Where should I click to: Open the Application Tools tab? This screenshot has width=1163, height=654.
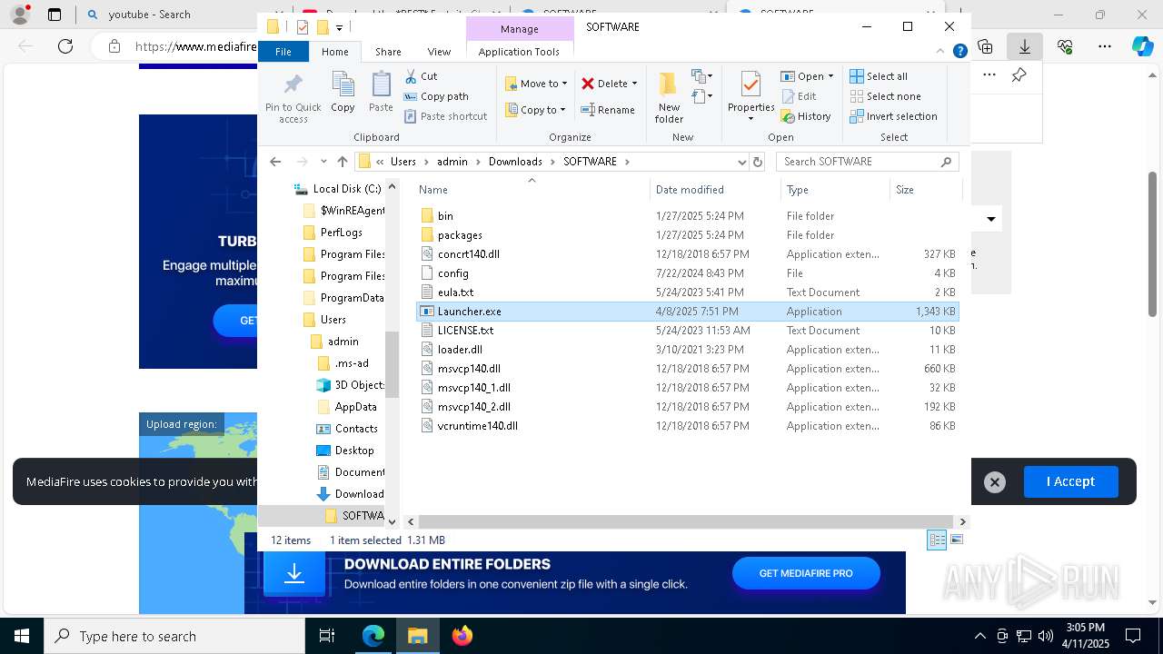(x=519, y=52)
